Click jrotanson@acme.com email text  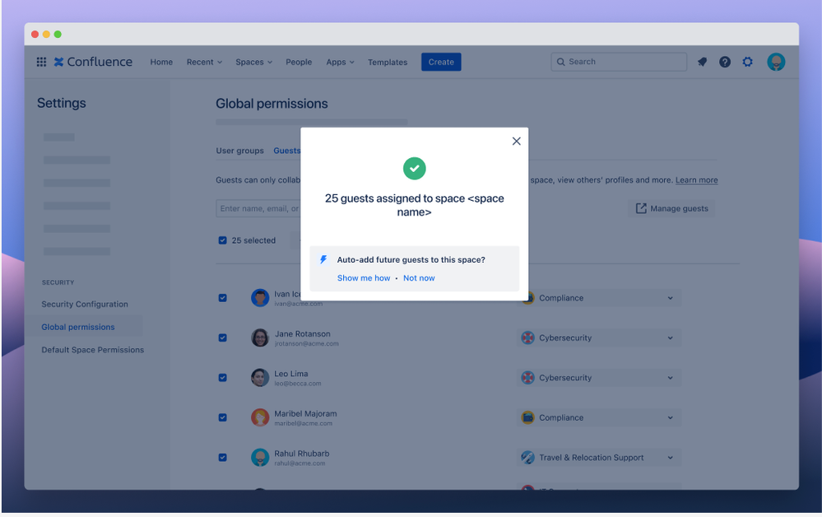[307, 344]
